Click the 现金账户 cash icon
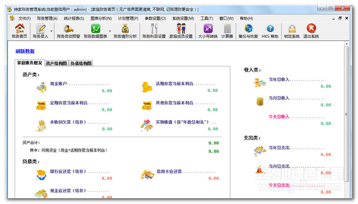 tap(41, 87)
